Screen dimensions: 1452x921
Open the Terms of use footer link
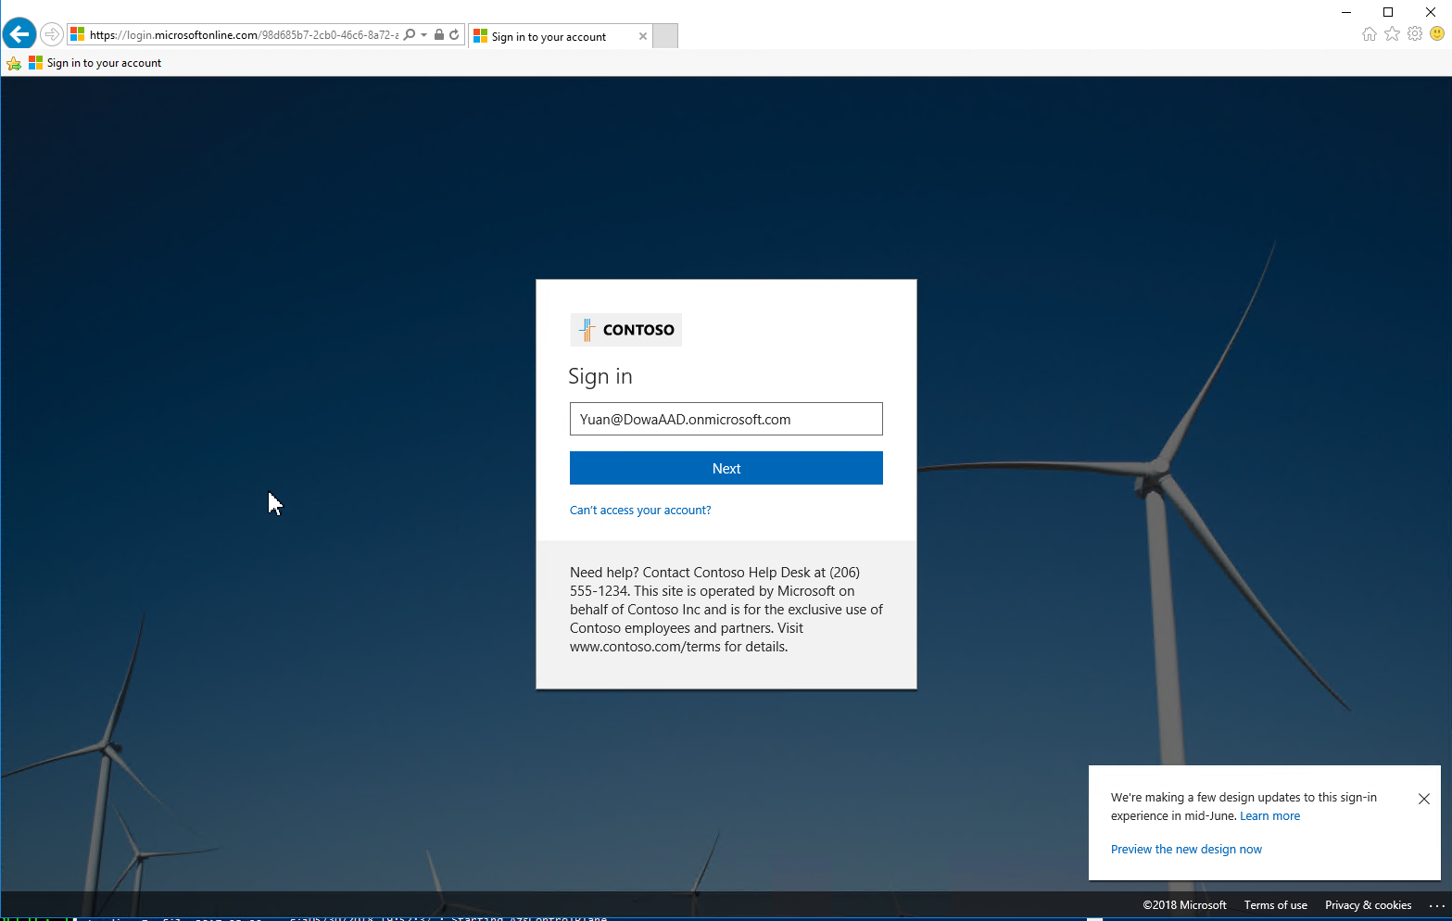tap(1275, 905)
